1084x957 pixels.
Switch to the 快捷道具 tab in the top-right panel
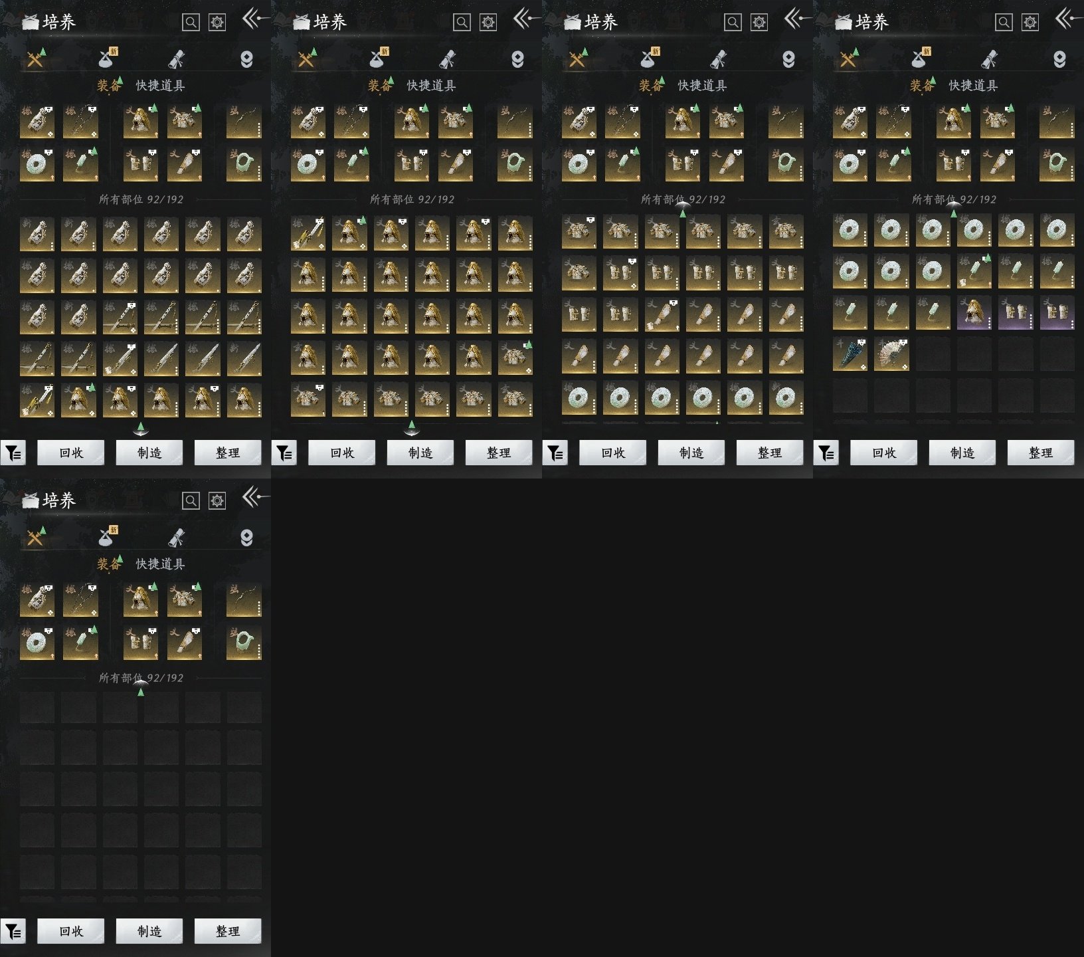click(x=973, y=86)
